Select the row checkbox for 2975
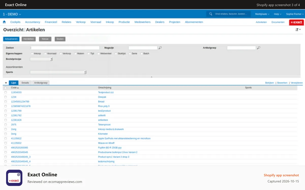Image resolution: width=305 pixels, height=190 pixels. [x=6, y=125]
